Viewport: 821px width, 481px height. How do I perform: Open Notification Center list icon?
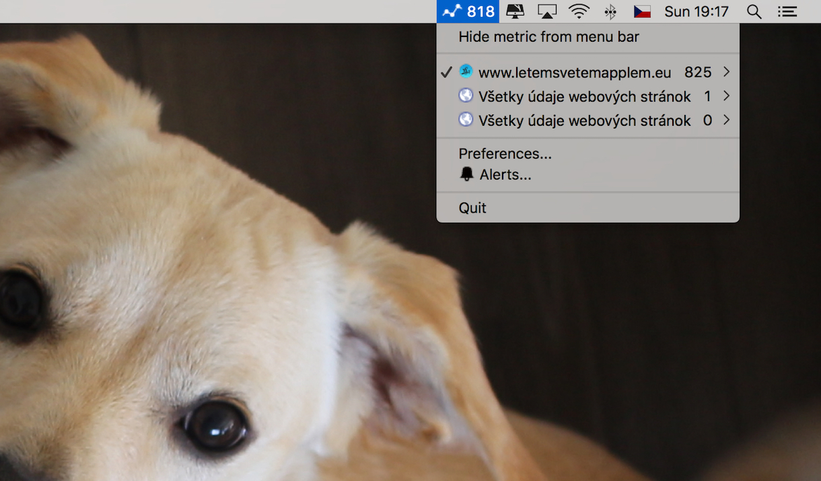787,11
